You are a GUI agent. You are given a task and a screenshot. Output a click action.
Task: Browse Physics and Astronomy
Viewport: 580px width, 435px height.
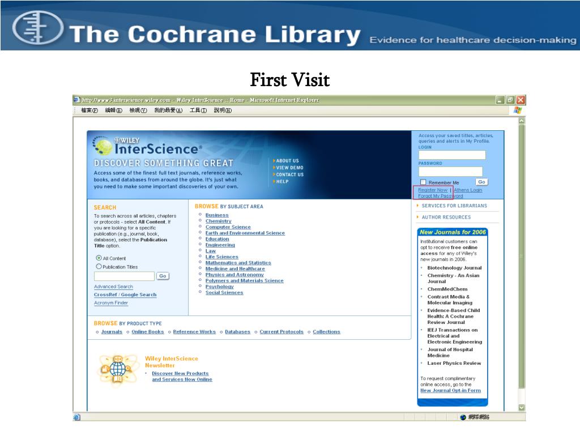(x=234, y=275)
